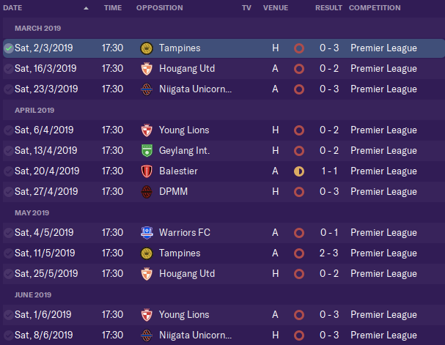Viewport: 445px width, 345px height.
Task: Click the Balestier red shield badge
Action: coord(147,171)
